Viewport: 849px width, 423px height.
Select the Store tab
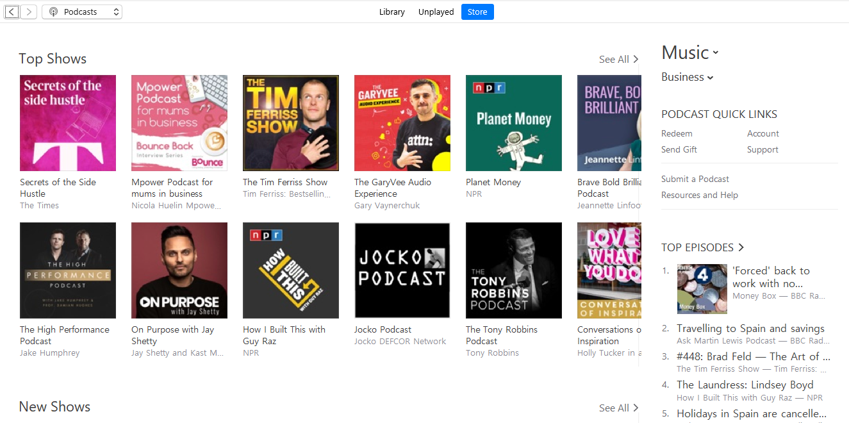pyautogui.click(x=477, y=12)
